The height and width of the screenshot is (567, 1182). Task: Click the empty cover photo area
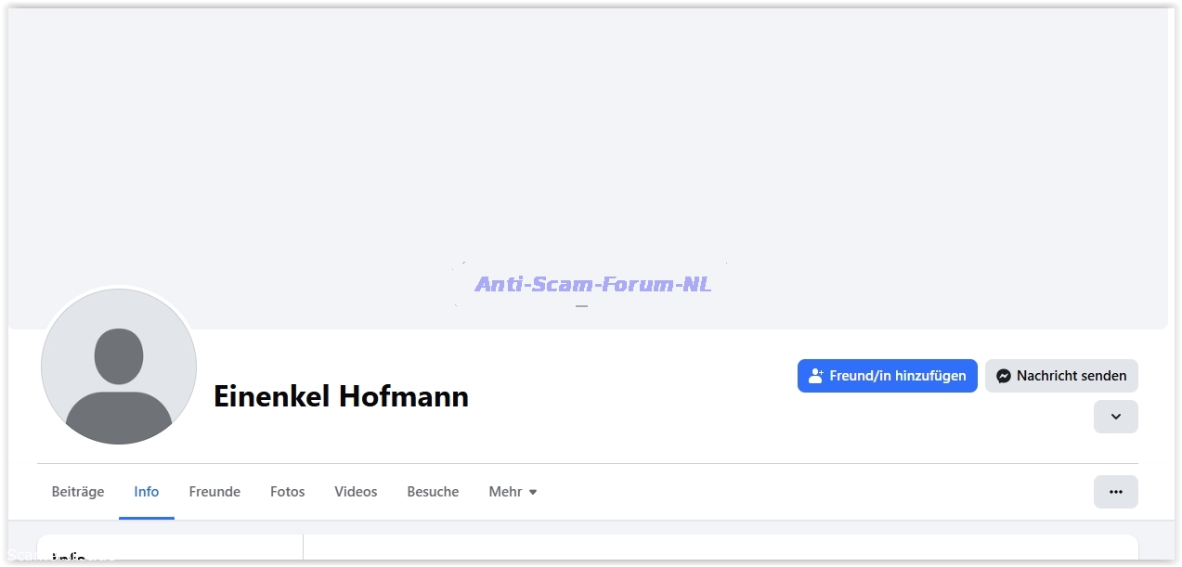[587, 139]
